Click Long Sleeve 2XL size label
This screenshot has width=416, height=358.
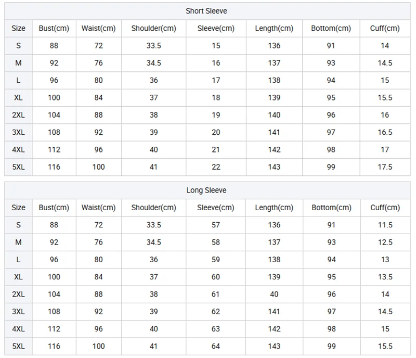point(18,294)
